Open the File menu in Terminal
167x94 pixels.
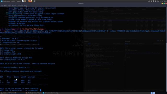2,6
